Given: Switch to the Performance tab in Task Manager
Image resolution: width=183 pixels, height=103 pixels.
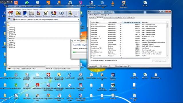Looking at the screenshot, I should [113, 18].
